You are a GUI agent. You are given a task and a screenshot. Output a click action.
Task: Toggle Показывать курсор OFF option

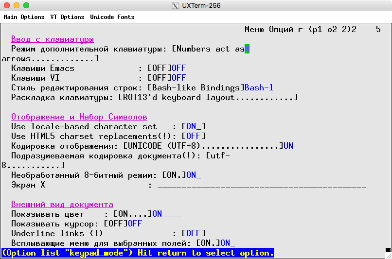pyautogui.click(x=115, y=224)
